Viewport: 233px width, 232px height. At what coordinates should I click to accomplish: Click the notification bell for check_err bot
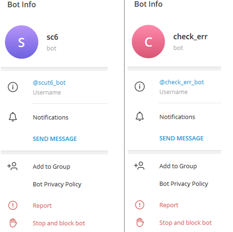coord(140,117)
